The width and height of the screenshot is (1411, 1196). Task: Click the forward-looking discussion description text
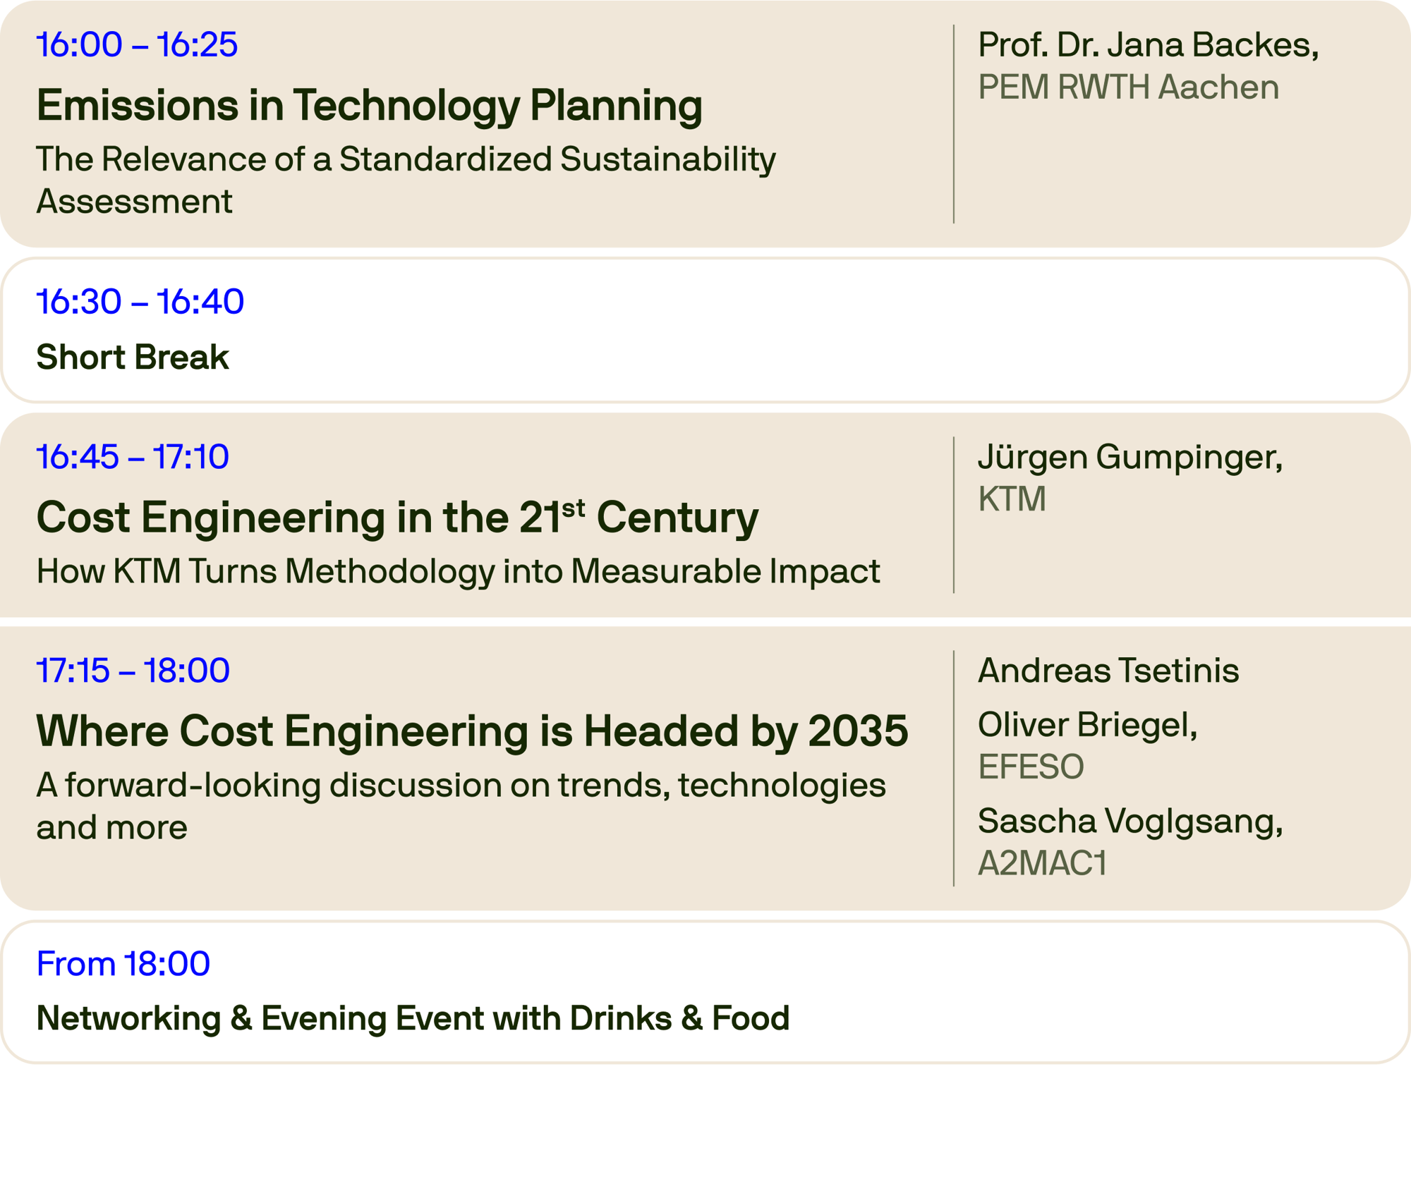461,805
